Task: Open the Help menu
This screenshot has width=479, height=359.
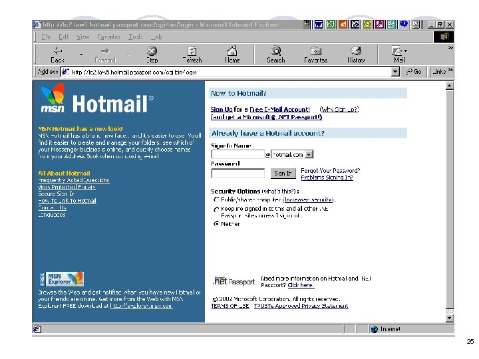Action: (x=156, y=37)
